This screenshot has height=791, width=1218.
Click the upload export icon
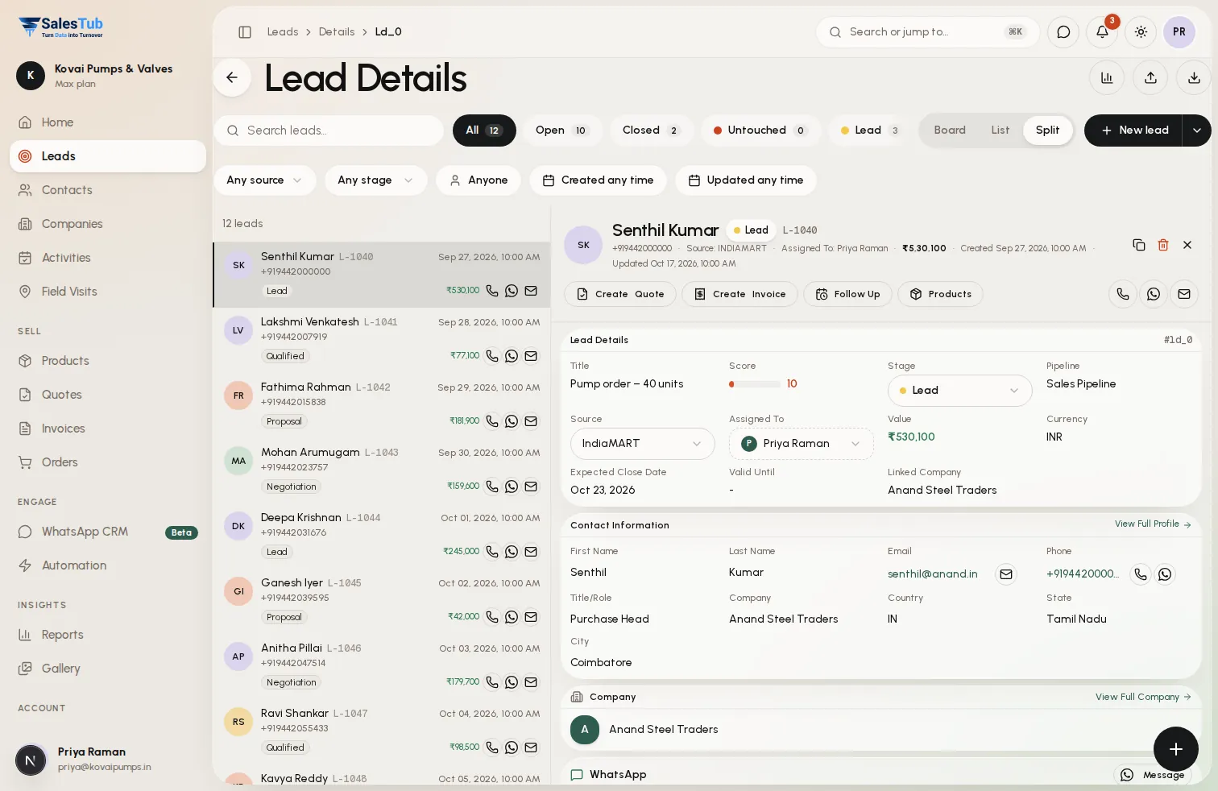pos(1150,77)
